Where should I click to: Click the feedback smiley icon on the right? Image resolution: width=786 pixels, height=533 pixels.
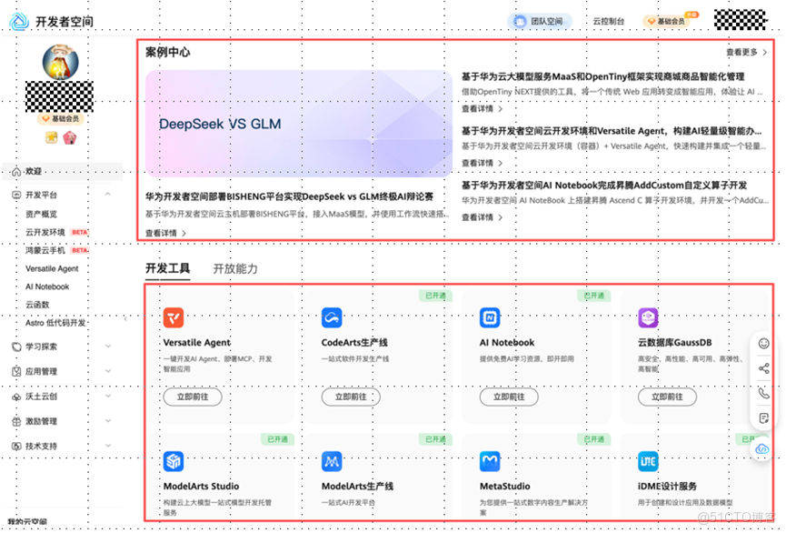point(763,344)
